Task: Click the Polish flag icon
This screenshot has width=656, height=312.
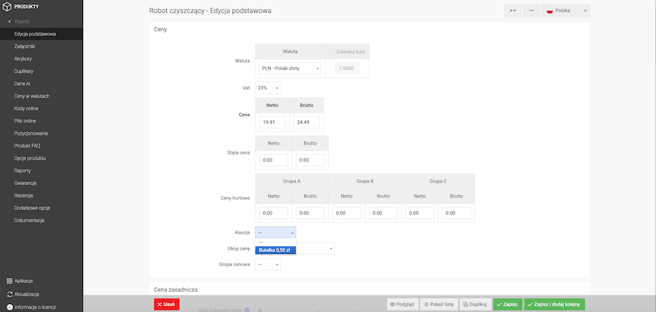Action: 550,11
